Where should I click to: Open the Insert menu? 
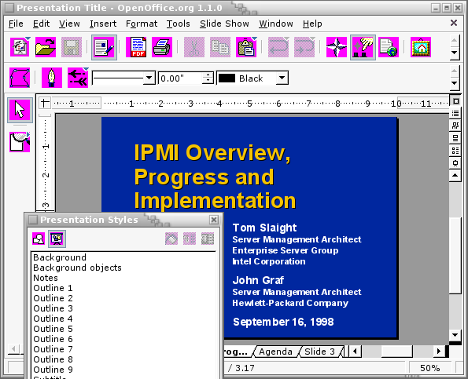(x=103, y=24)
